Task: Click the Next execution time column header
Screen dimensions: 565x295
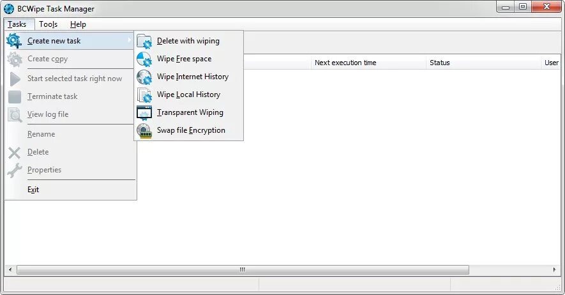Action: [368, 63]
